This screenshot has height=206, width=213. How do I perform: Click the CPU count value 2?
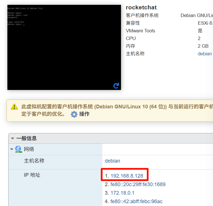pos(199,38)
